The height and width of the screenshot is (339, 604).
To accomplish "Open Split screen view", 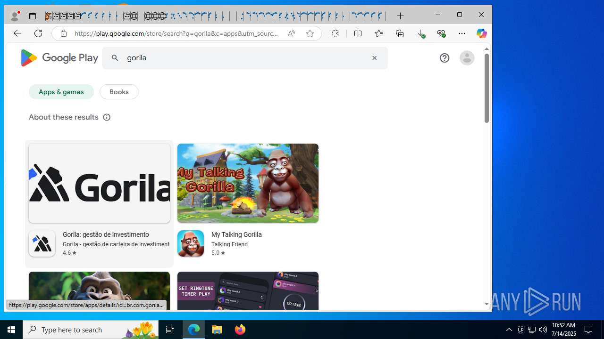I will tap(358, 33).
